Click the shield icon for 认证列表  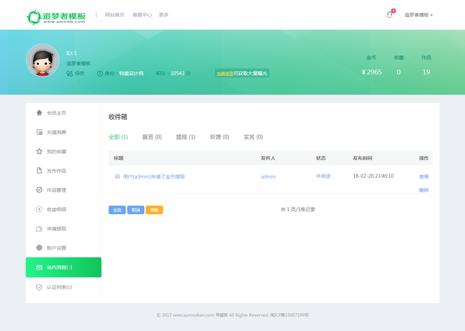click(x=39, y=287)
